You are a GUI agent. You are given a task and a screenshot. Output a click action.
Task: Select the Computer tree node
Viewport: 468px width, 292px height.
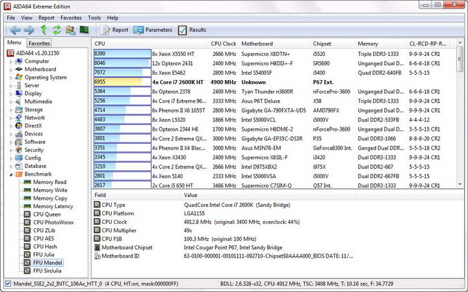[x=36, y=61]
